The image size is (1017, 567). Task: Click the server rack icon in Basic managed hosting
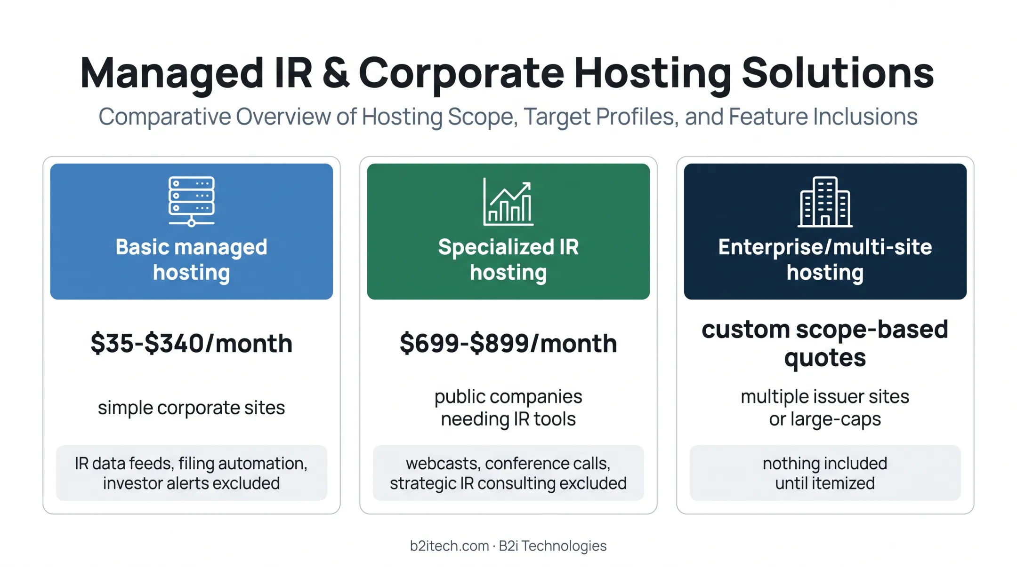point(192,202)
